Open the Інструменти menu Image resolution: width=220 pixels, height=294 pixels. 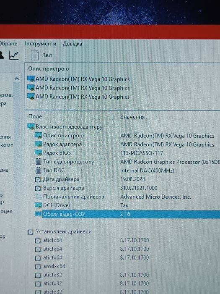[41, 44]
